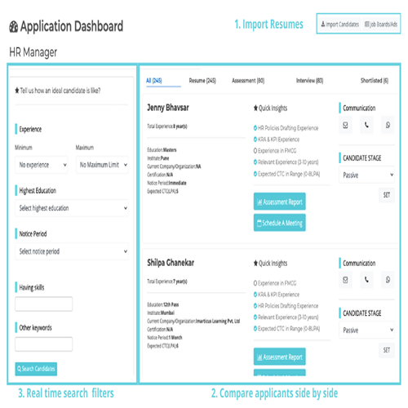Message Shilpa Ghanekar via WhatsApp icon

coord(388,280)
